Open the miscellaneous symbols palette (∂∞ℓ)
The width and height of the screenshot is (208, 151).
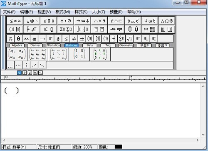click(133, 21)
